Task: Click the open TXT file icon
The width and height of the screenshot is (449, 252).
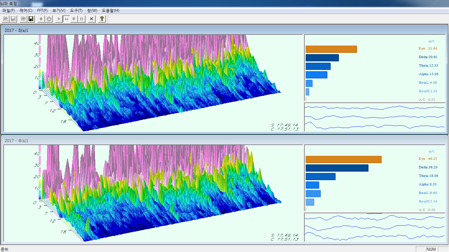Action: click(x=23, y=19)
